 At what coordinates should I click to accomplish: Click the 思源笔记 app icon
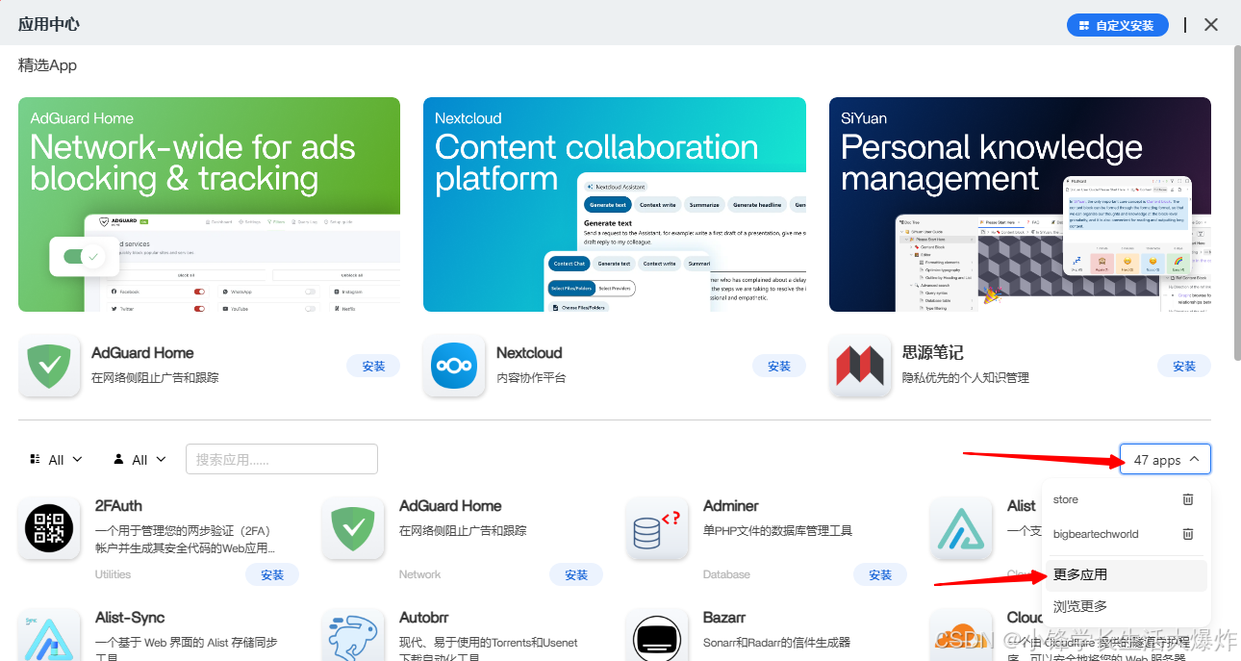coord(860,366)
